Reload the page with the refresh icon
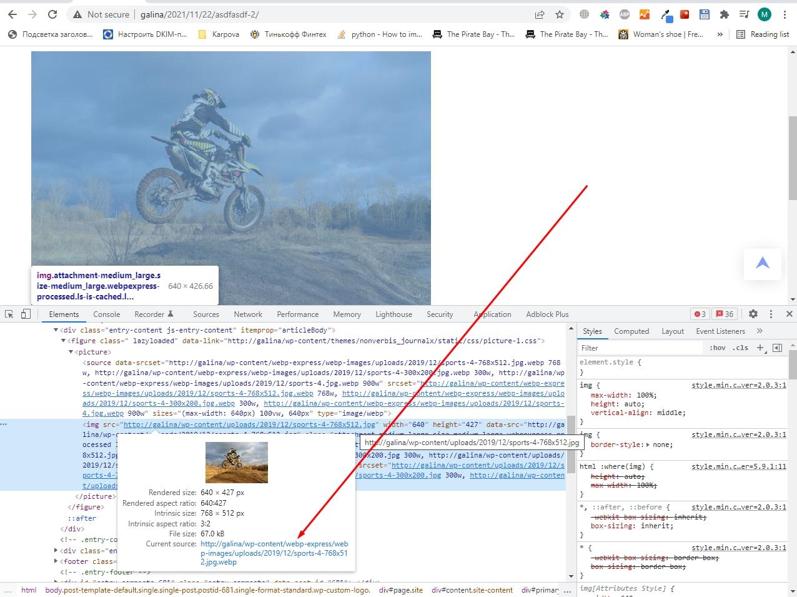The image size is (797, 597). pyautogui.click(x=52, y=14)
